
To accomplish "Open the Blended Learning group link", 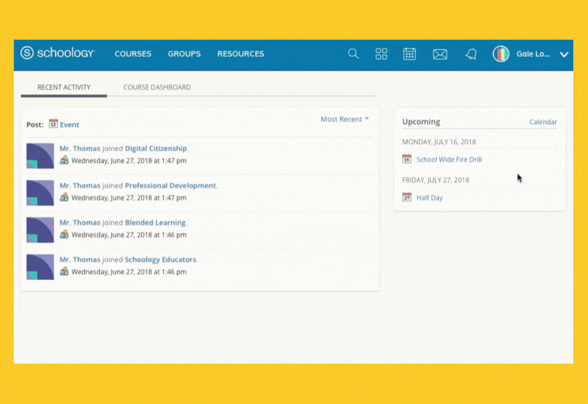I will coord(155,223).
